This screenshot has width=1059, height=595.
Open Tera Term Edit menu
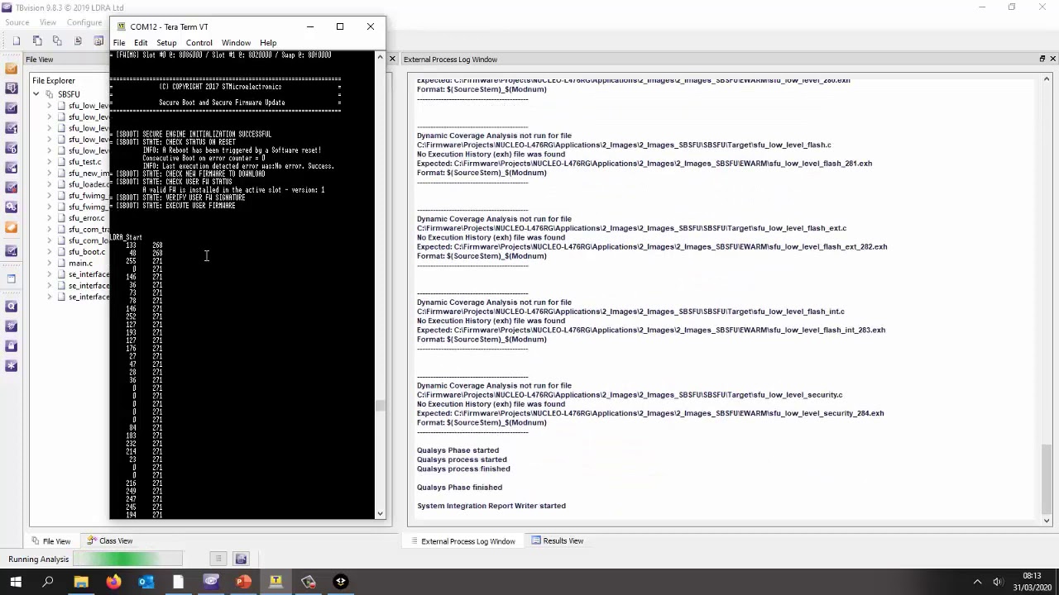[141, 43]
